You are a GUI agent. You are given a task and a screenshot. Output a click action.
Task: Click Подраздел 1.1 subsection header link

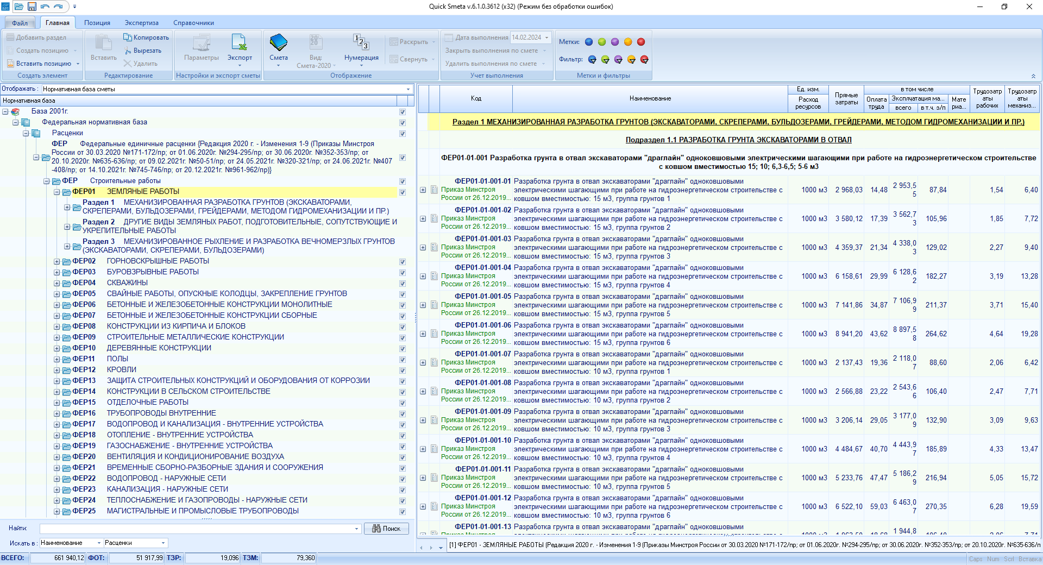tap(738, 140)
